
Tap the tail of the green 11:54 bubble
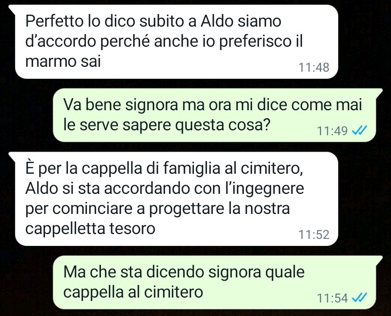379,260
